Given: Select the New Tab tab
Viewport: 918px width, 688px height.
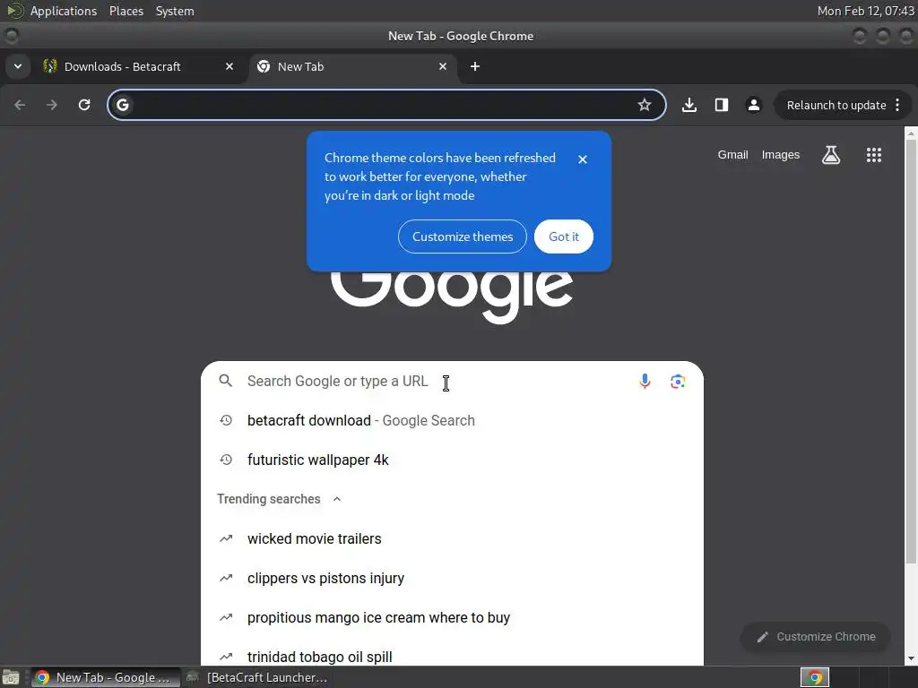Looking at the screenshot, I should point(353,66).
